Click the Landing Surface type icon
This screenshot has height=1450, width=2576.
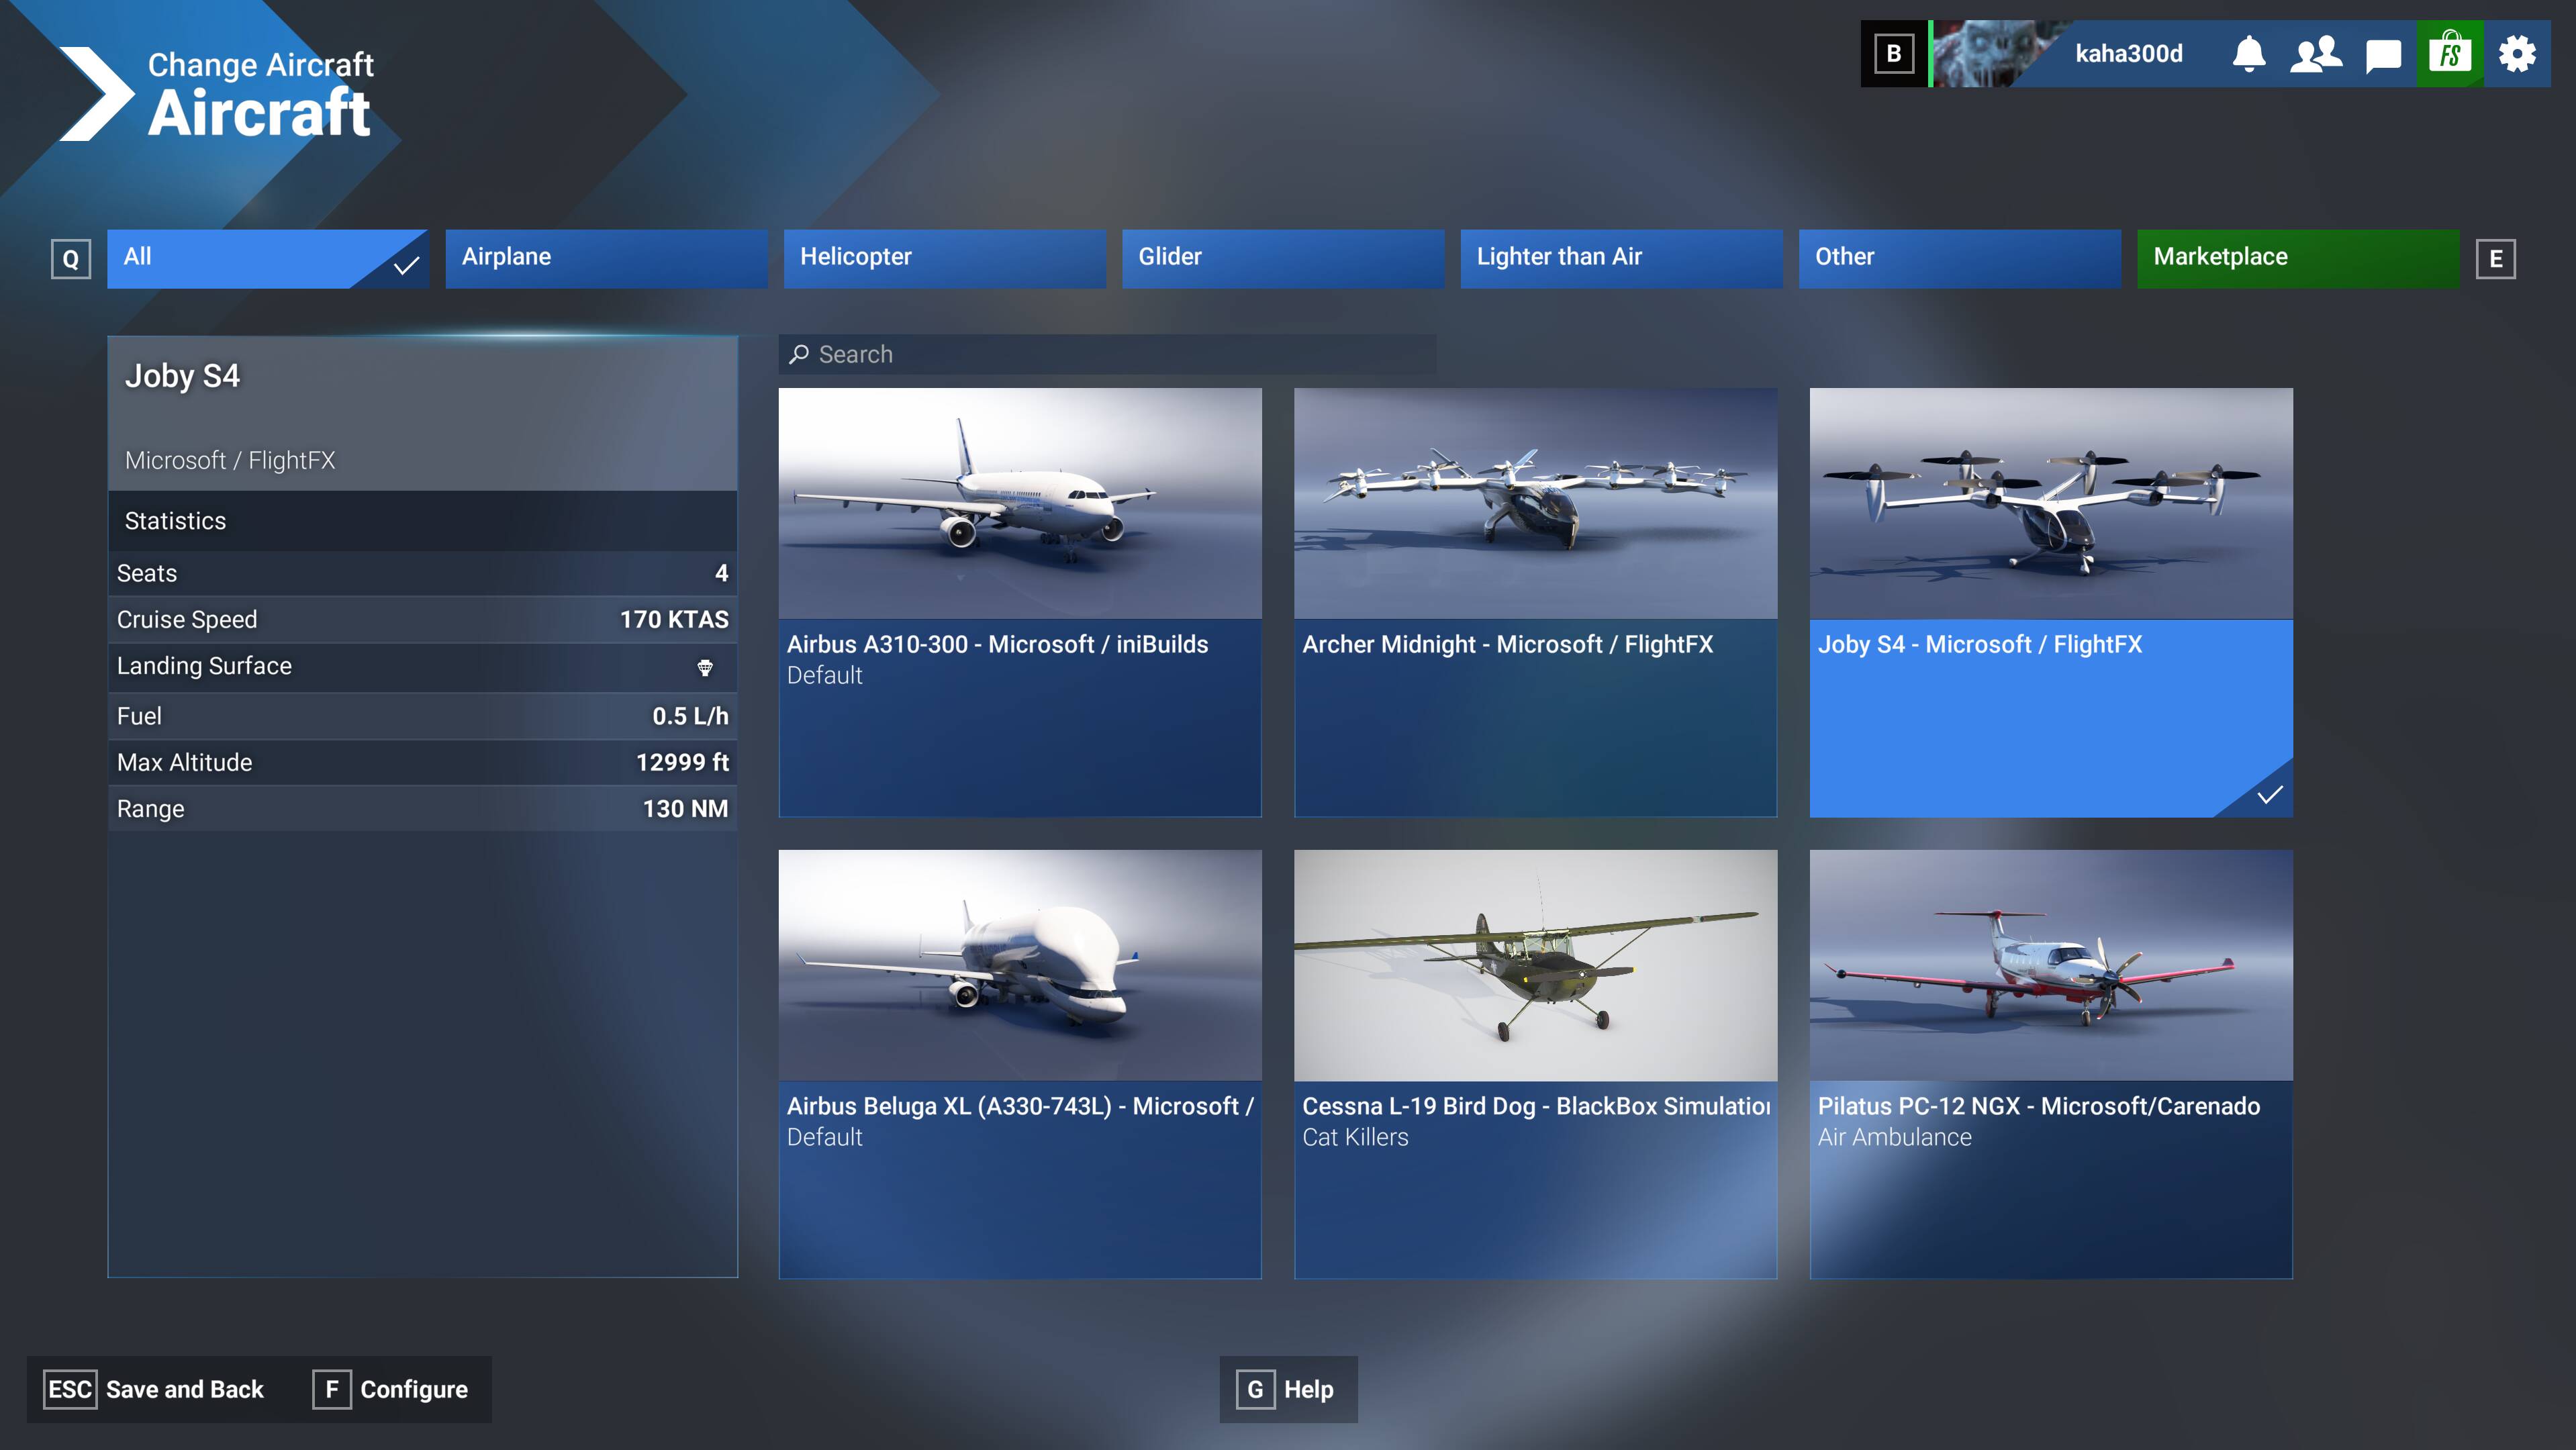705,668
